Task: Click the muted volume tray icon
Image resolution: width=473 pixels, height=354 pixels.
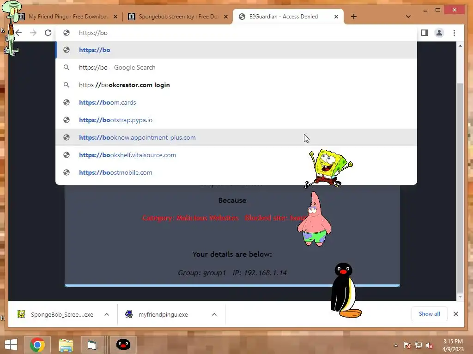Action: point(430,345)
